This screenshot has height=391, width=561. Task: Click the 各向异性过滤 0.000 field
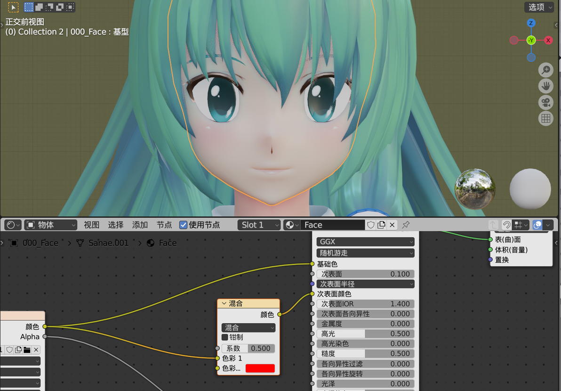click(x=365, y=364)
